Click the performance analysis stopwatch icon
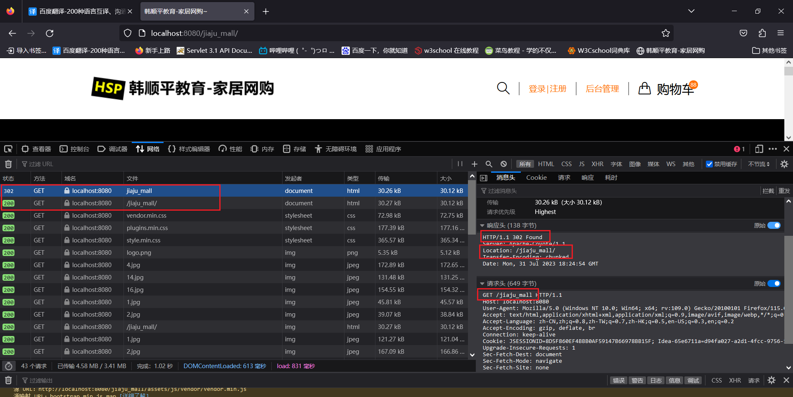The width and height of the screenshot is (793, 397). [x=8, y=366]
